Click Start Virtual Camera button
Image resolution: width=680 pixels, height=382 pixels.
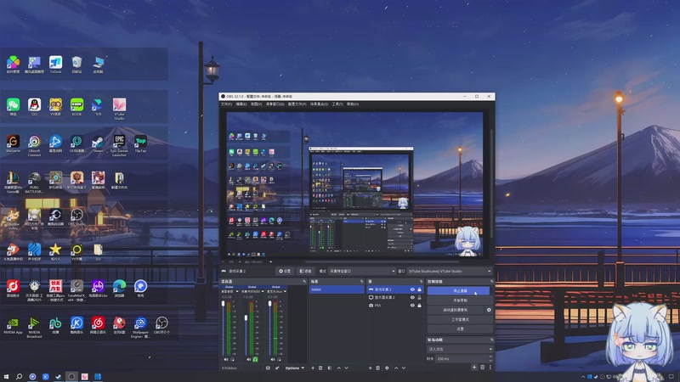click(x=456, y=310)
